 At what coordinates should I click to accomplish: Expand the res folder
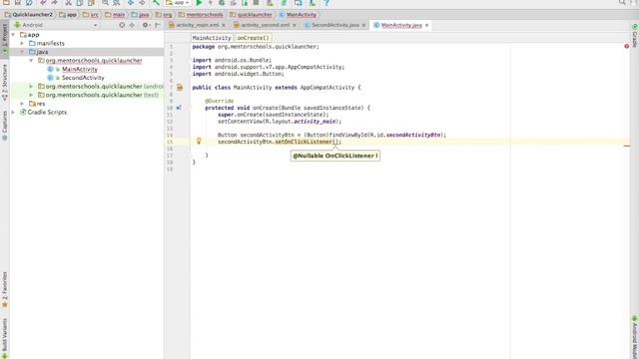tap(22, 104)
